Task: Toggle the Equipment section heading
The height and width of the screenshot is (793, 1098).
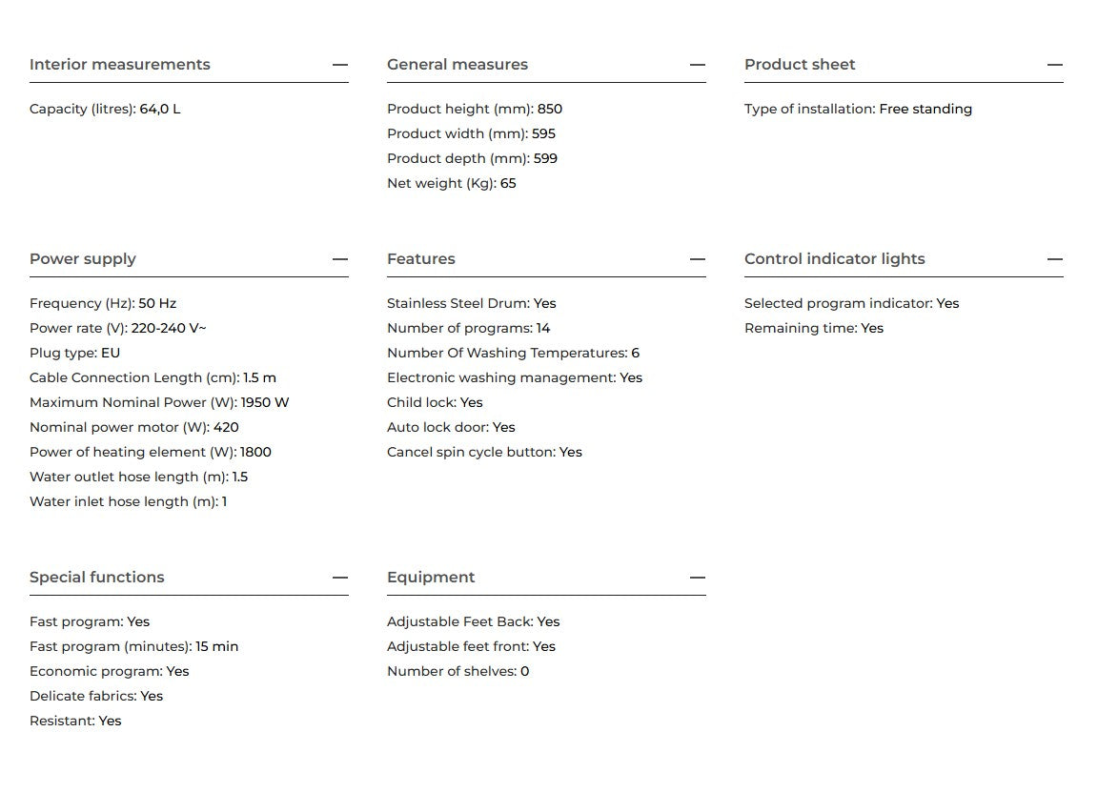Action: point(431,578)
